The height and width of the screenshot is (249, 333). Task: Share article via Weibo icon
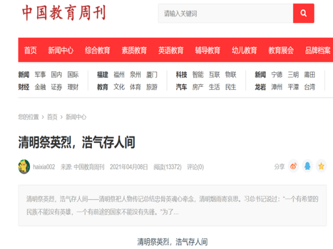(x=293, y=166)
